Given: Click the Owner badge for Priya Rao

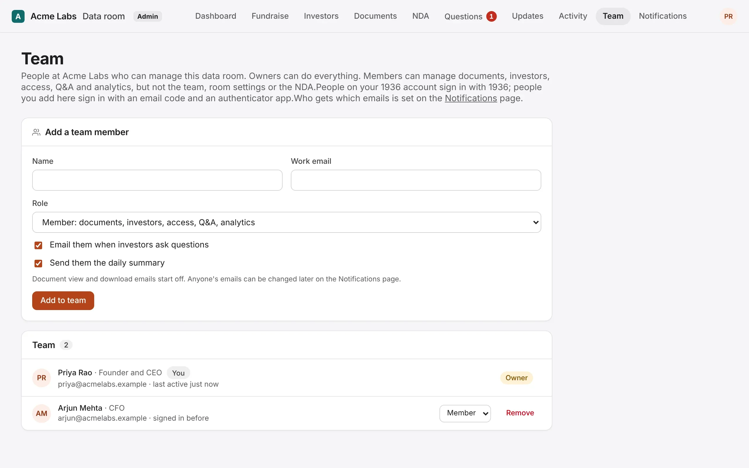Looking at the screenshot, I should coord(516,378).
